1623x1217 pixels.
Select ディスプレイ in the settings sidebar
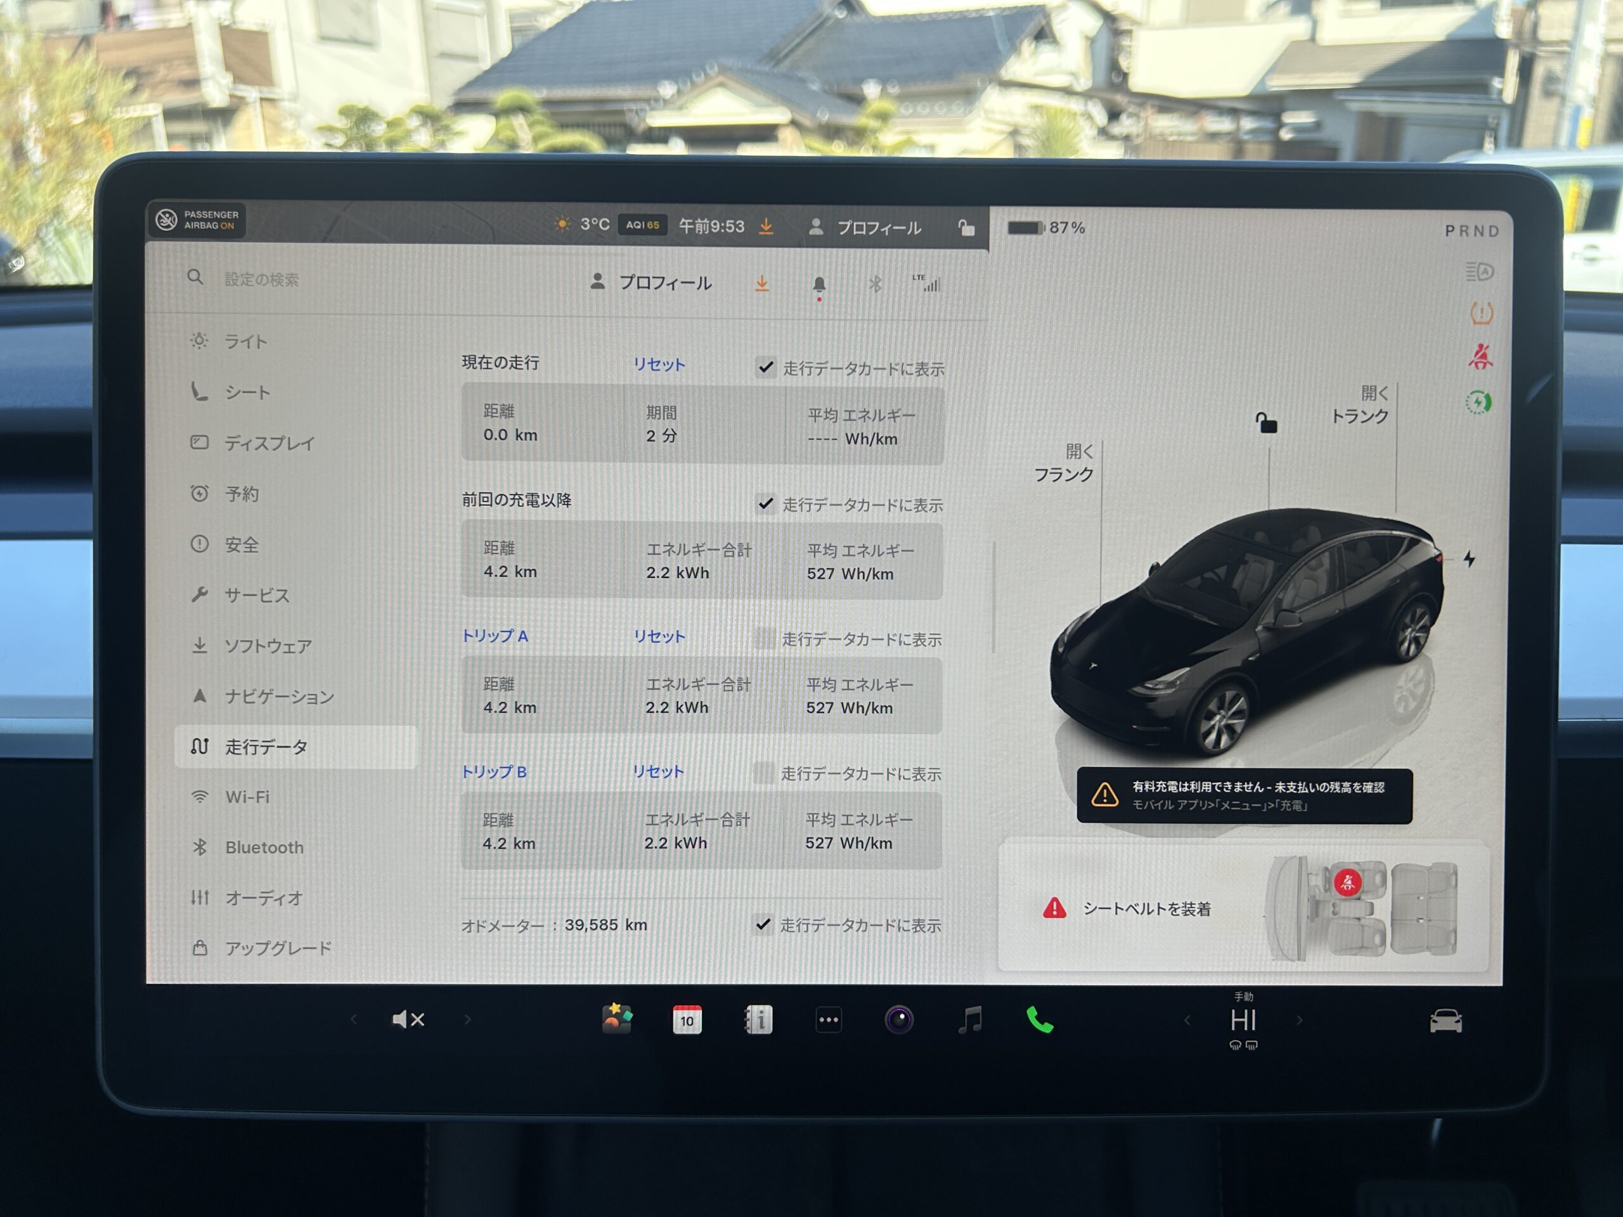coord(269,443)
